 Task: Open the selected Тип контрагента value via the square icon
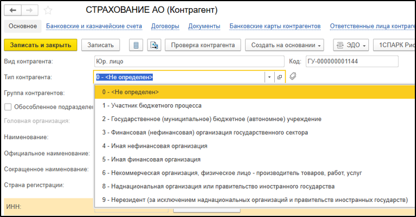point(279,77)
